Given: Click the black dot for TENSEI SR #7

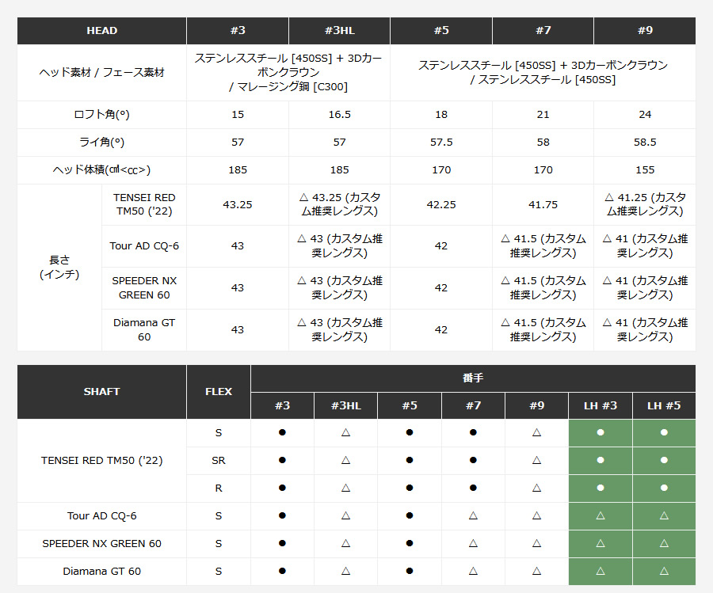Looking at the screenshot, I should click(x=473, y=460).
